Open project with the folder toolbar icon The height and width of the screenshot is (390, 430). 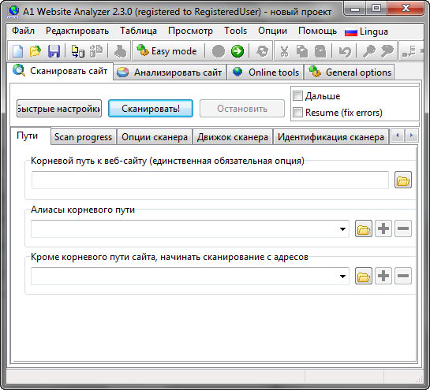pyautogui.click(x=36, y=51)
